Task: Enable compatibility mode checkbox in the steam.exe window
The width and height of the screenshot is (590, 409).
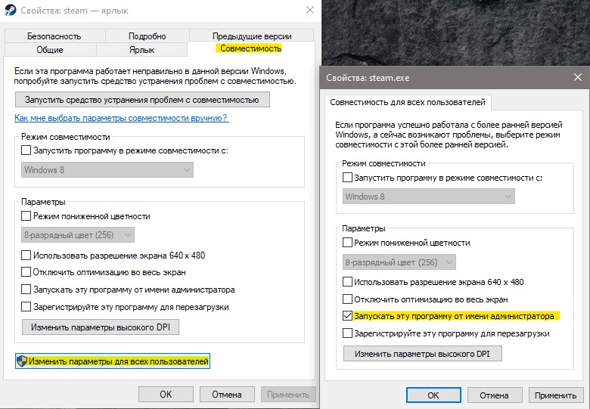Action: point(347,178)
